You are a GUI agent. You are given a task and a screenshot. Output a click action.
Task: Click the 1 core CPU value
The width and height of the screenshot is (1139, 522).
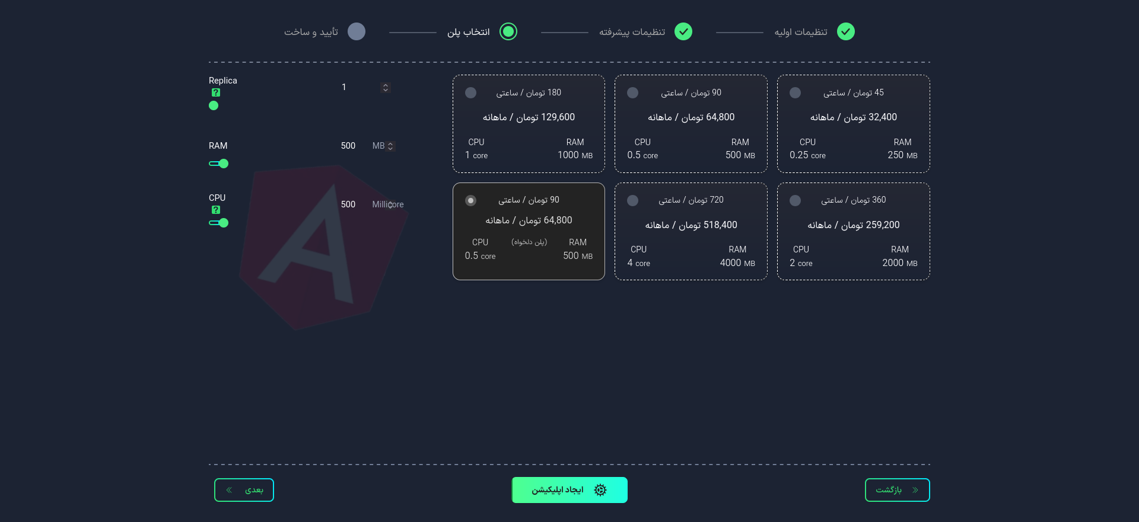pyautogui.click(x=476, y=155)
